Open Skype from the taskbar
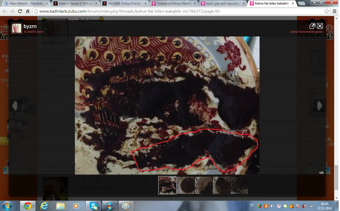This screenshot has width=340, height=211. click(93, 205)
